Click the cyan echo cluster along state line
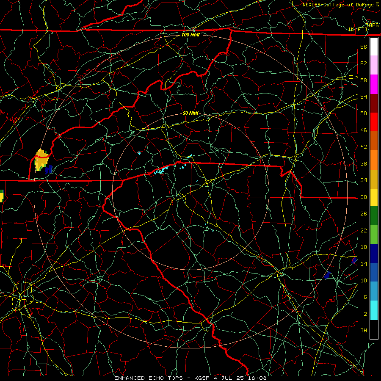 (162, 169)
